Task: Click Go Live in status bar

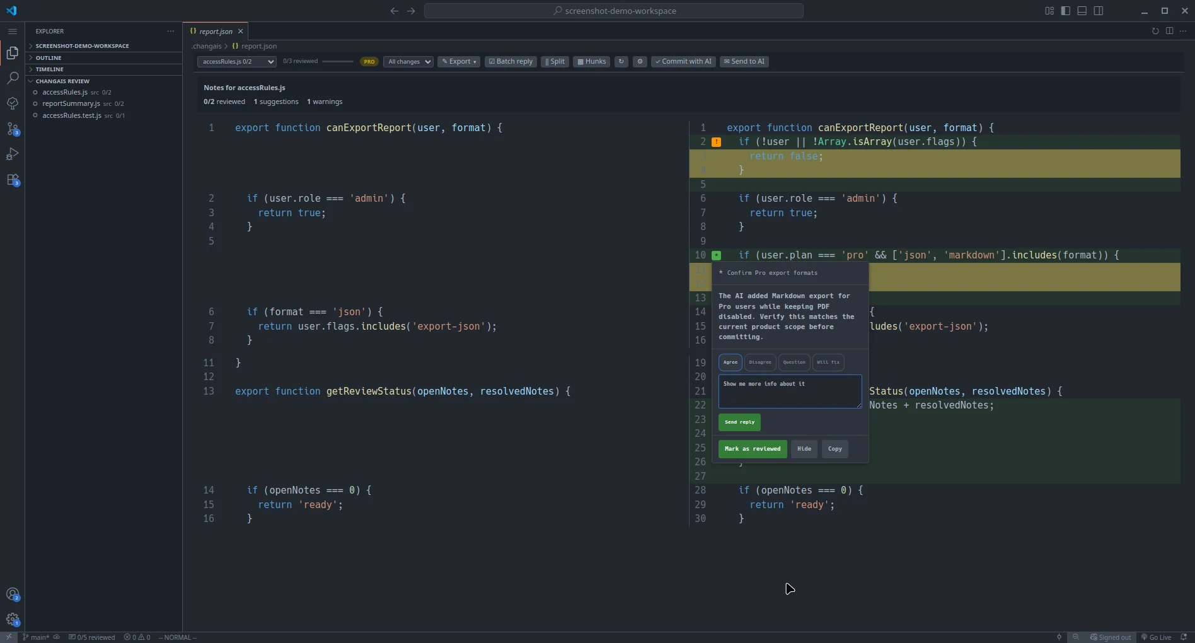Action: pyautogui.click(x=1156, y=637)
